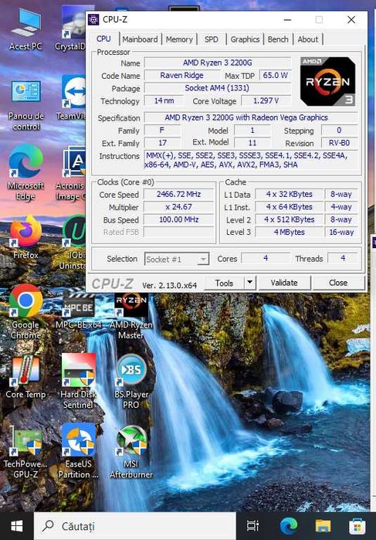The image size is (376, 540).
Task: Click the RV-B0 revision value
Action: point(339,143)
